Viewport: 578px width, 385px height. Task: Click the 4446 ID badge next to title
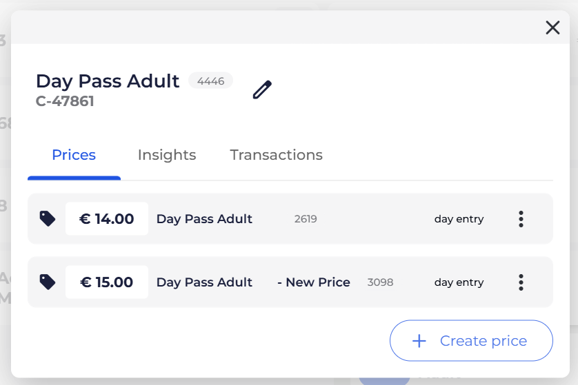pyautogui.click(x=210, y=81)
